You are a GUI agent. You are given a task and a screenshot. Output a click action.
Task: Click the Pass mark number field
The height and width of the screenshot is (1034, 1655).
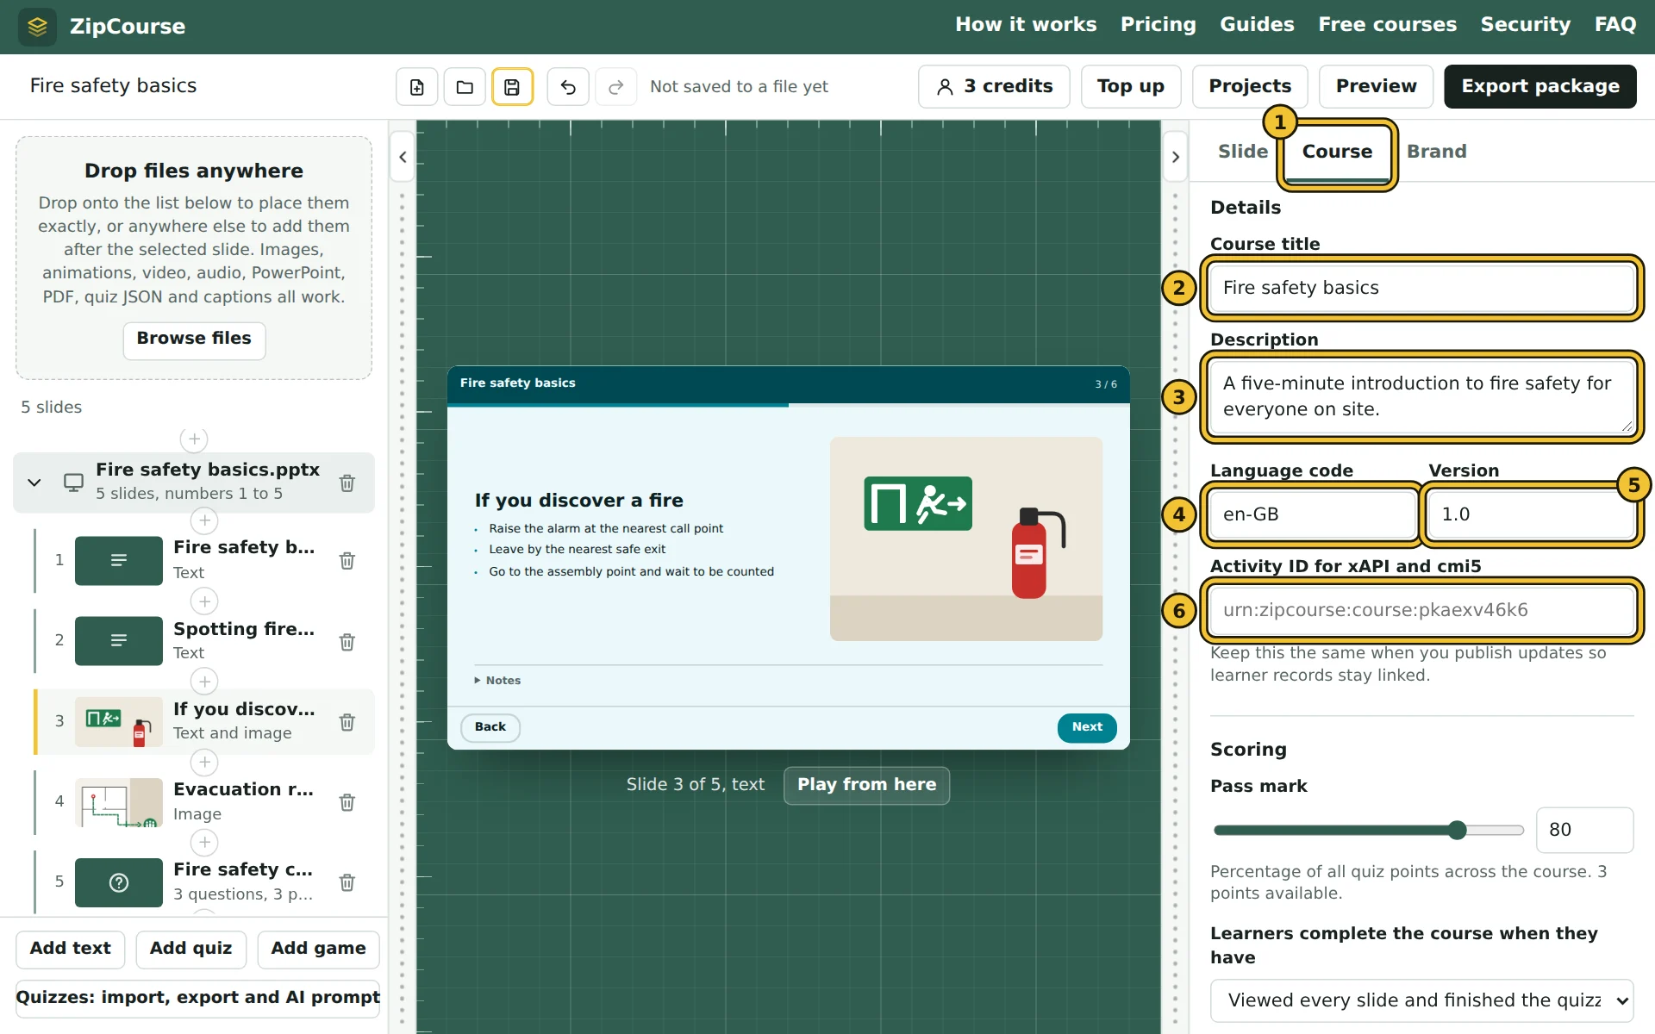point(1584,831)
